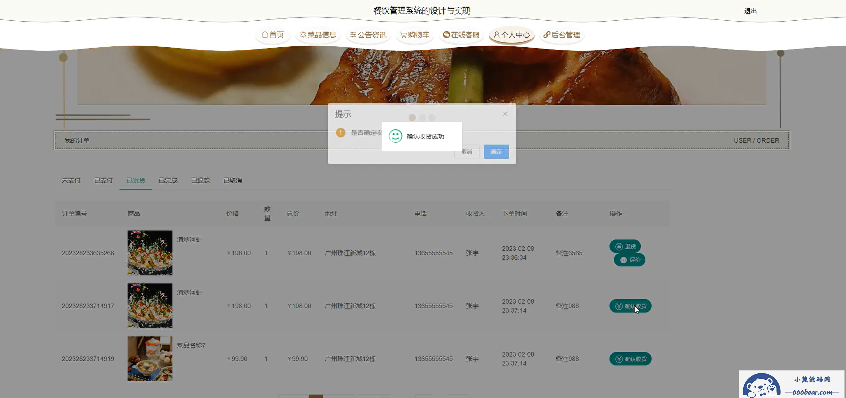Click the 备注6565 remark cell
Screen dimensions: 846x398
(x=569, y=253)
